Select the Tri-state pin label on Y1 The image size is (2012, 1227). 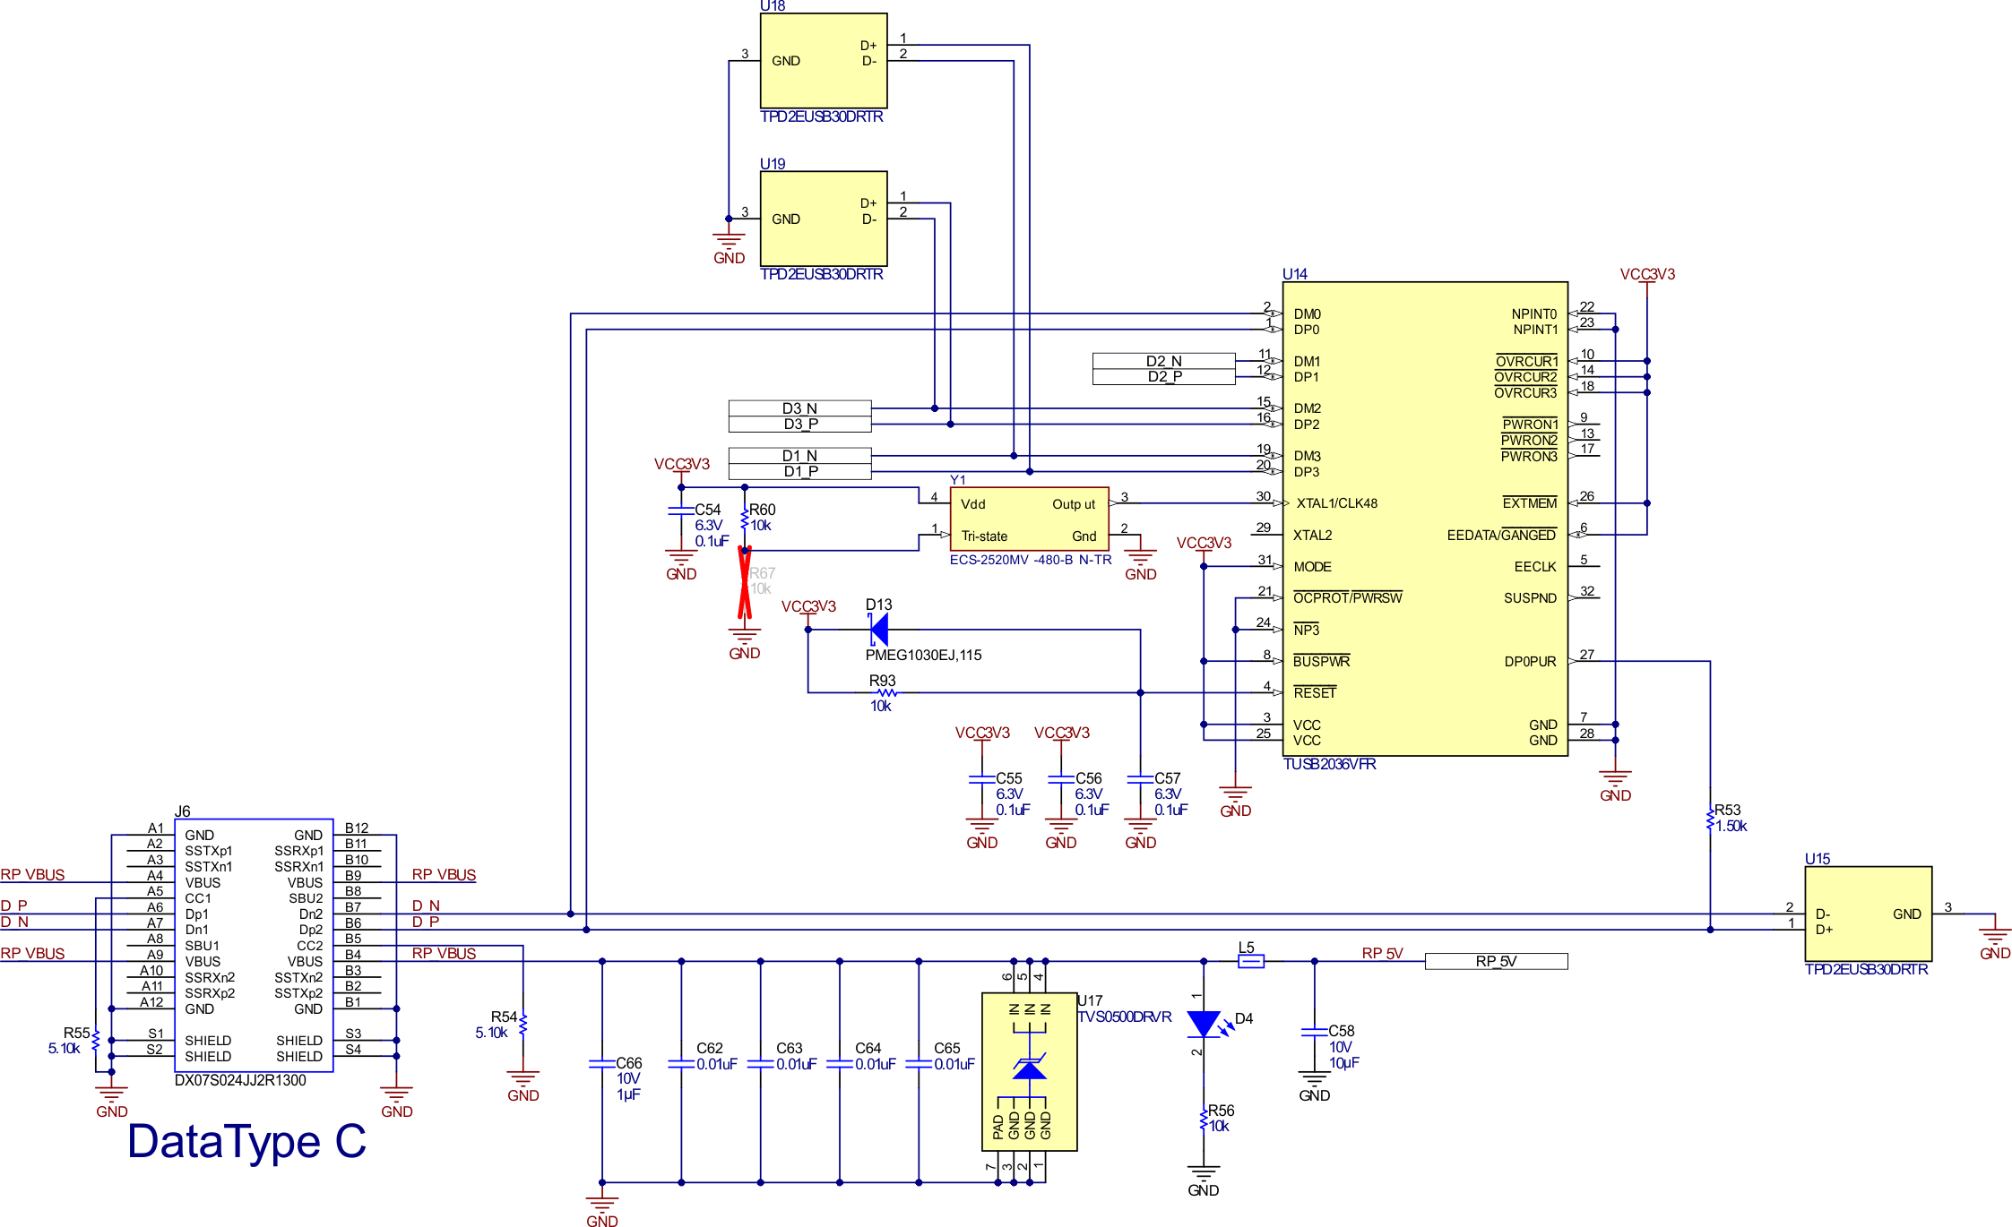click(x=984, y=536)
